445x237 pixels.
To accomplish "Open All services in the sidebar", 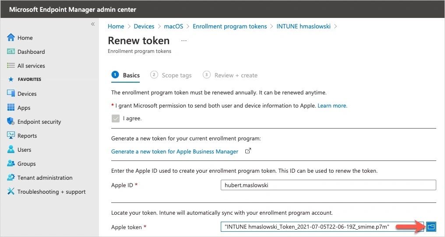I will [31, 66].
